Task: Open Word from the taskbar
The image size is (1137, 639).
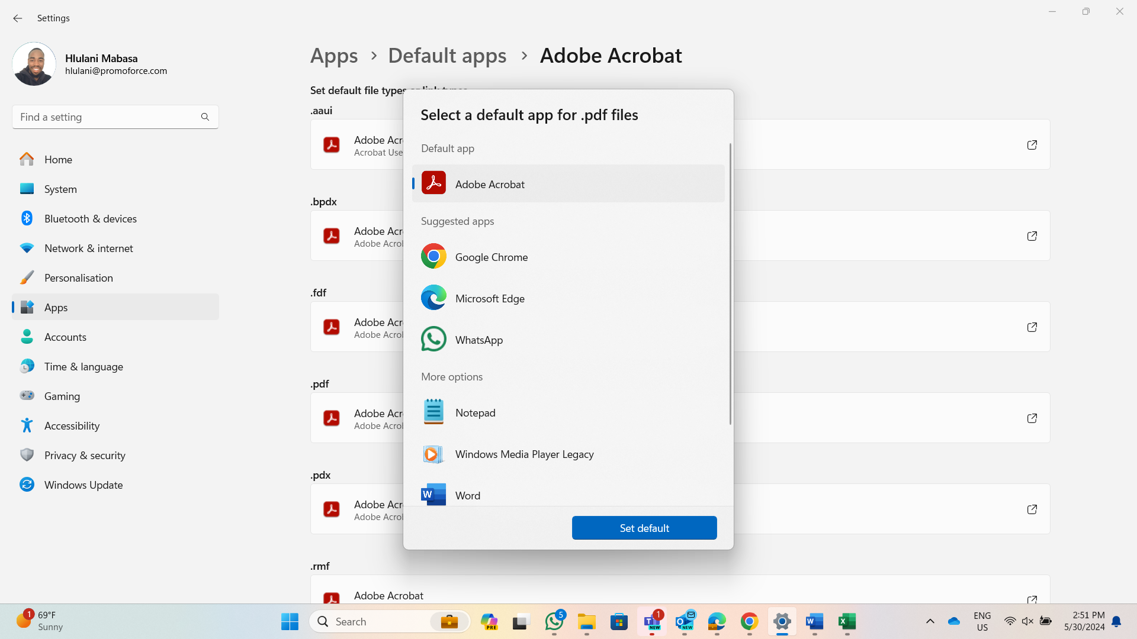Action: coord(814,621)
